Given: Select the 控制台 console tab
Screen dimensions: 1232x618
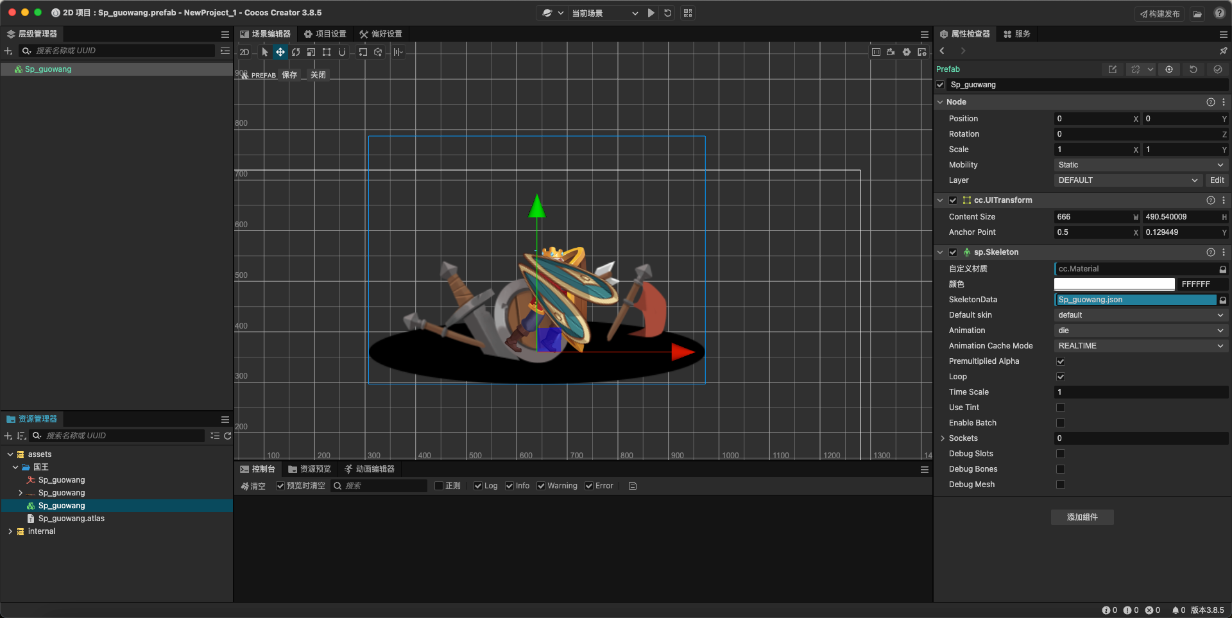Looking at the screenshot, I should (x=258, y=469).
